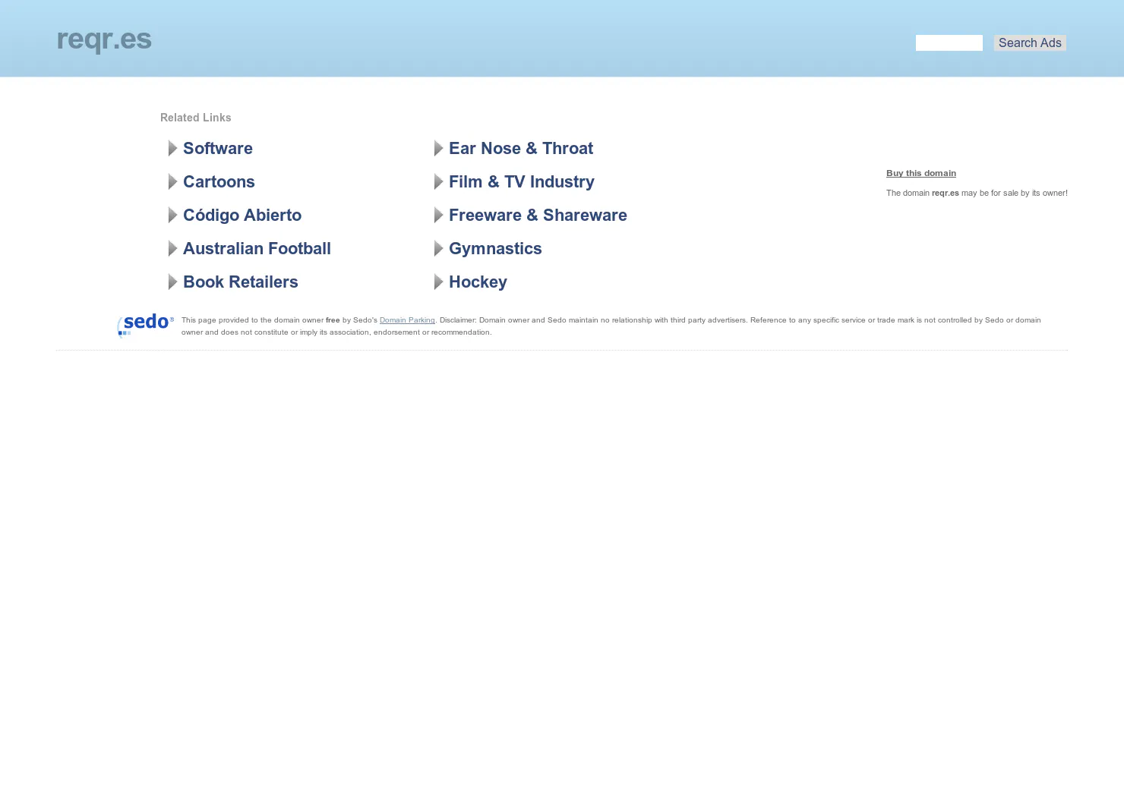1124x787 pixels.
Task: Click the Sedo logo
Action: click(x=146, y=325)
